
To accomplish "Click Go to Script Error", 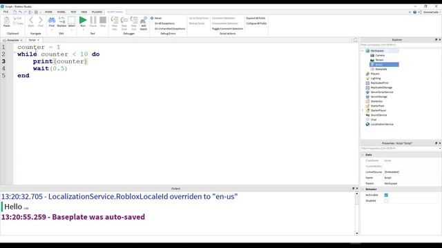I will (199, 18).
